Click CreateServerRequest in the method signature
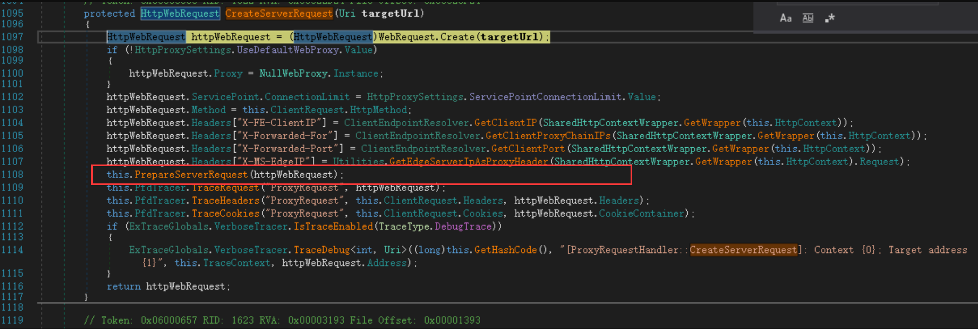 pos(278,13)
